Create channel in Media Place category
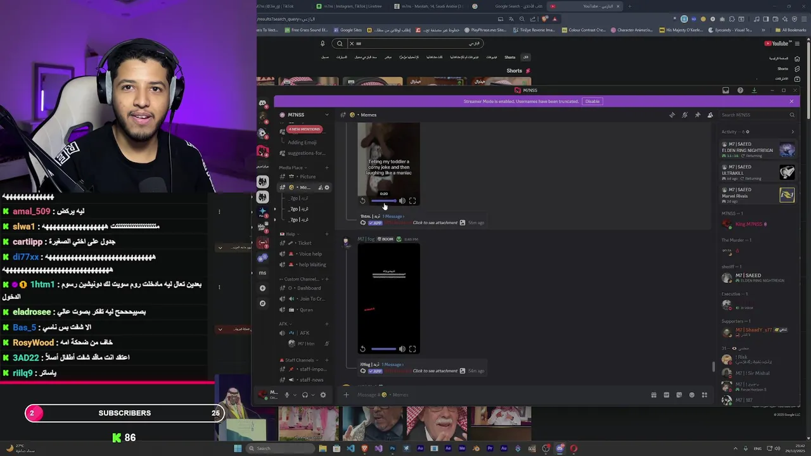This screenshot has height=456, width=811. click(327, 168)
